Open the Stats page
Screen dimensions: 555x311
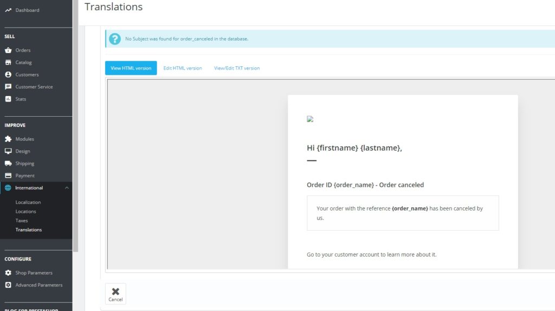(x=21, y=99)
